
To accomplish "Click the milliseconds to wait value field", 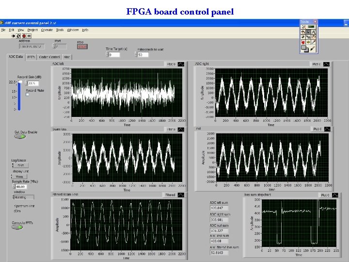I will [143, 54].
